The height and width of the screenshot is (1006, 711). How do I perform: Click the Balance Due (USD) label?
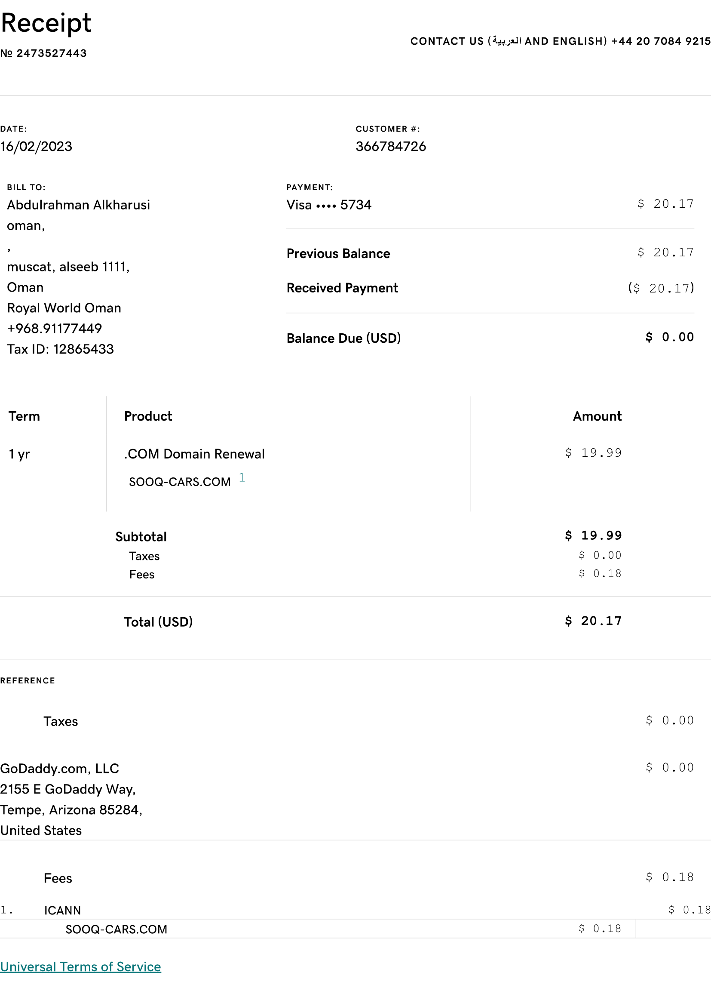click(x=344, y=338)
